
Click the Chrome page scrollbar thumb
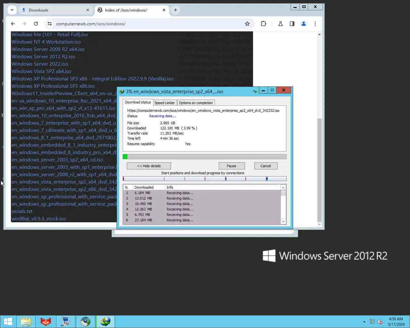(319, 170)
